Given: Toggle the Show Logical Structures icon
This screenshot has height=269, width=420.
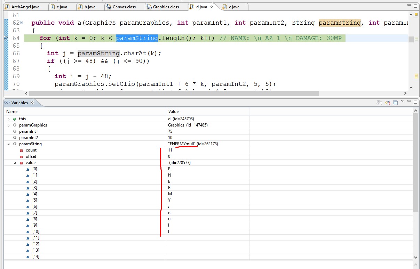Looking at the screenshot, I should click(x=388, y=103).
